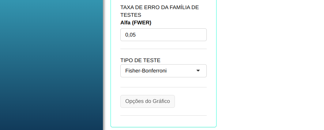The image size is (324, 130).
Task: Open the Tipo de Teste dropdown
Action: (163, 71)
